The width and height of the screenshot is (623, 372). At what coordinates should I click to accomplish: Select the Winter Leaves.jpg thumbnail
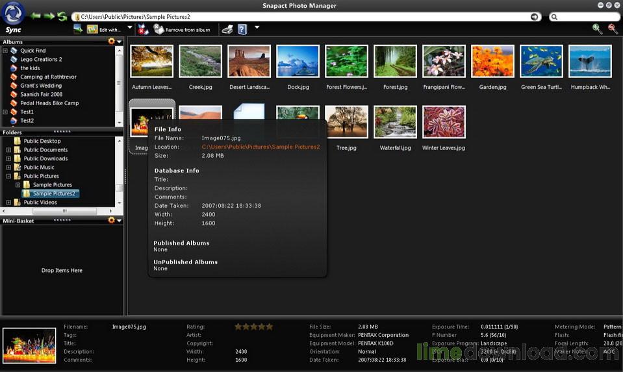click(x=444, y=122)
